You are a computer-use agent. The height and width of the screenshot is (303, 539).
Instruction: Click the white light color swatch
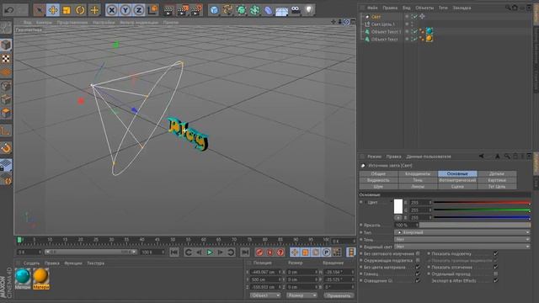point(398,206)
